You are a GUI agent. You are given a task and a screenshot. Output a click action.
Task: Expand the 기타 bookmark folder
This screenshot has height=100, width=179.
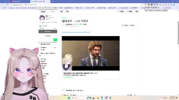click(x=44, y=8)
